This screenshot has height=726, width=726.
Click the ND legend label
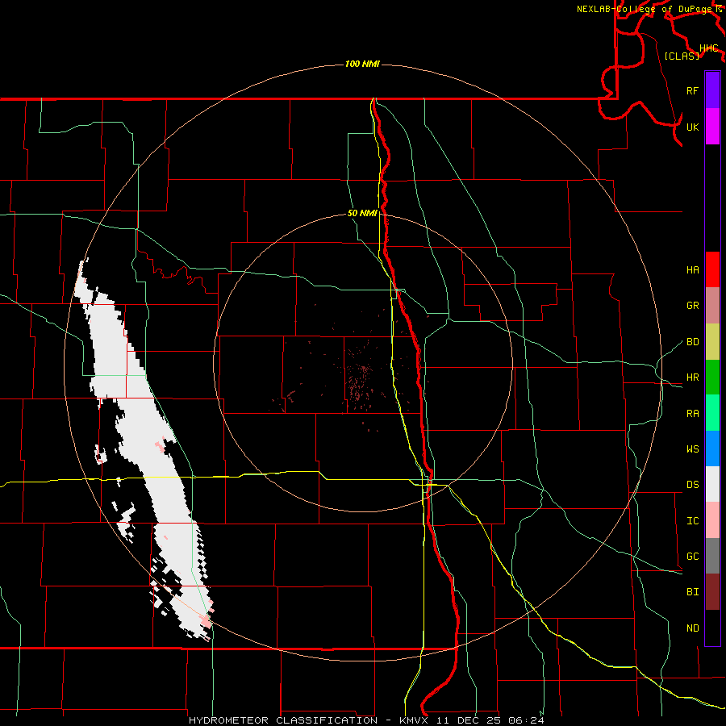(x=692, y=628)
